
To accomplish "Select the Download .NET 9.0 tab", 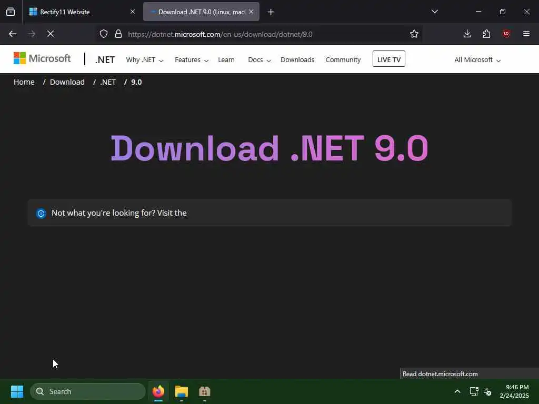I will [x=201, y=12].
